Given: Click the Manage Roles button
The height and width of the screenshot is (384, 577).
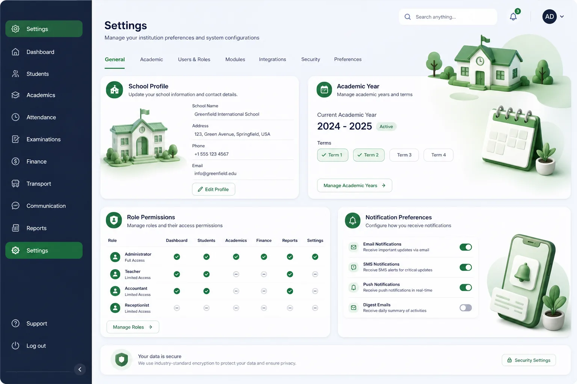Looking at the screenshot, I should point(133,327).
